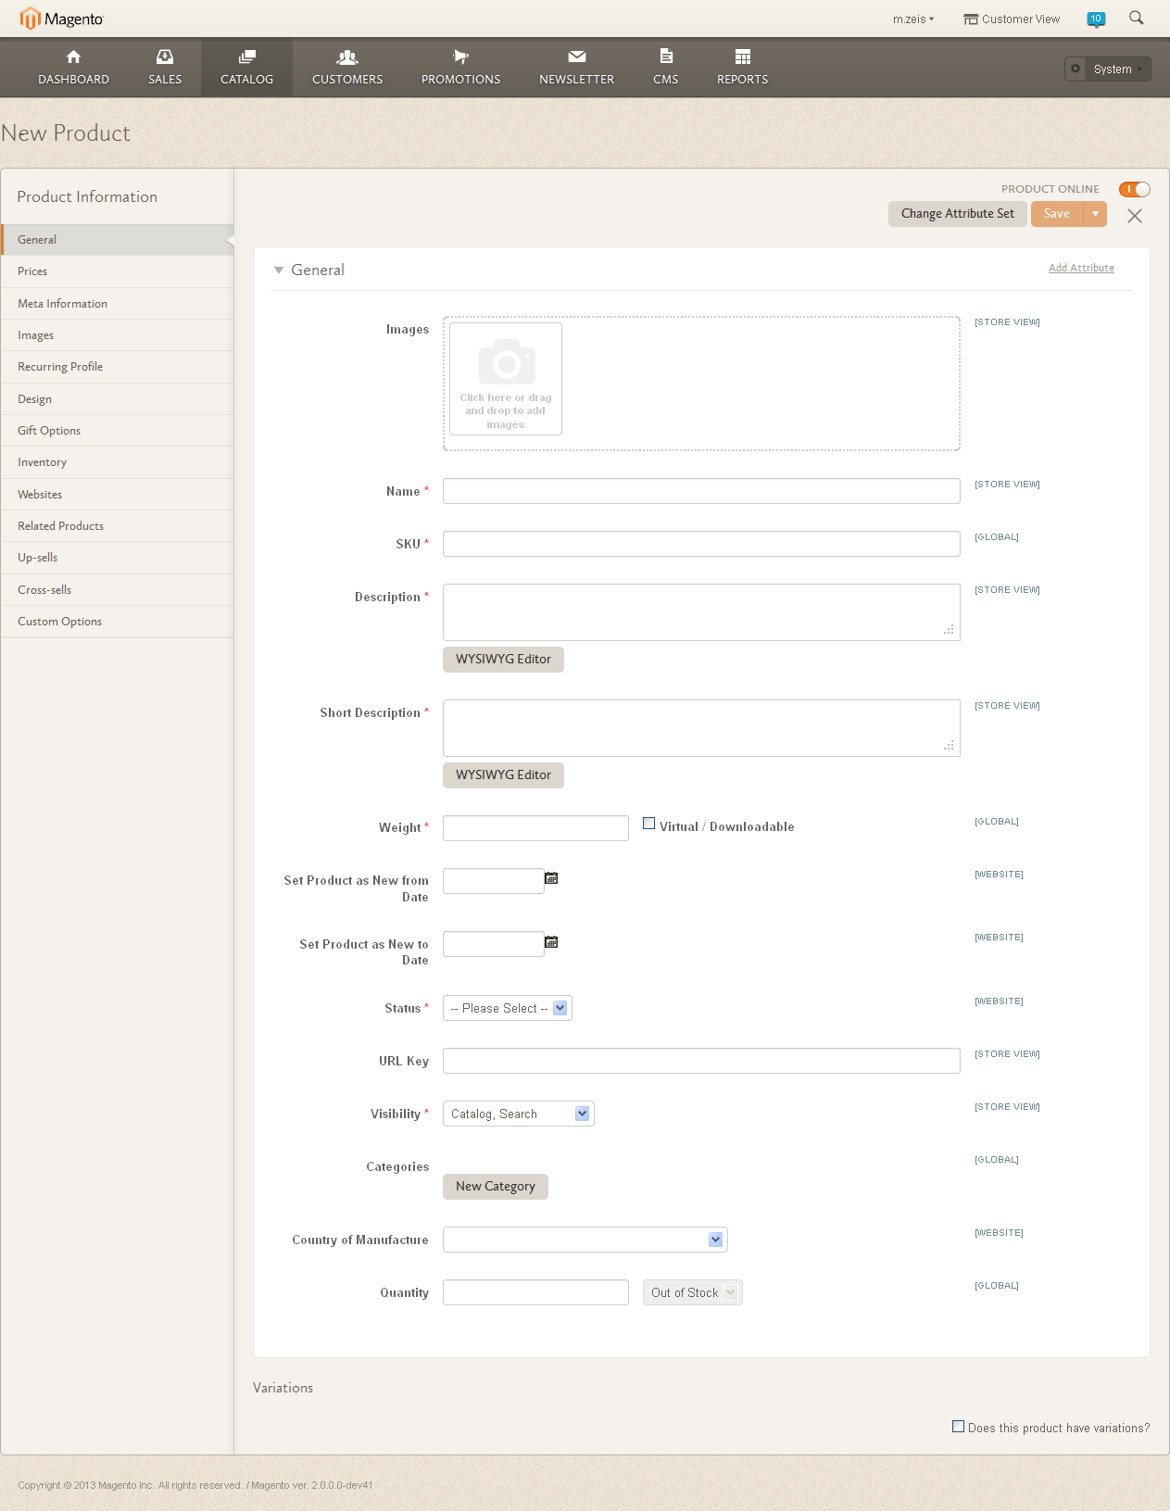The height and width of the screenshot is (1511, 1170).
Task: Toggle the Product Online switch
Action: click(1135, 189)
